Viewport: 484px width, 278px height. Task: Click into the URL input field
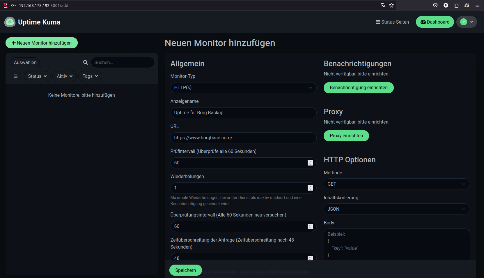(243, 138)
